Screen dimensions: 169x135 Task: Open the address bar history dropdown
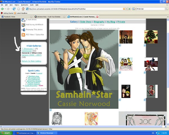click(127, 9)
